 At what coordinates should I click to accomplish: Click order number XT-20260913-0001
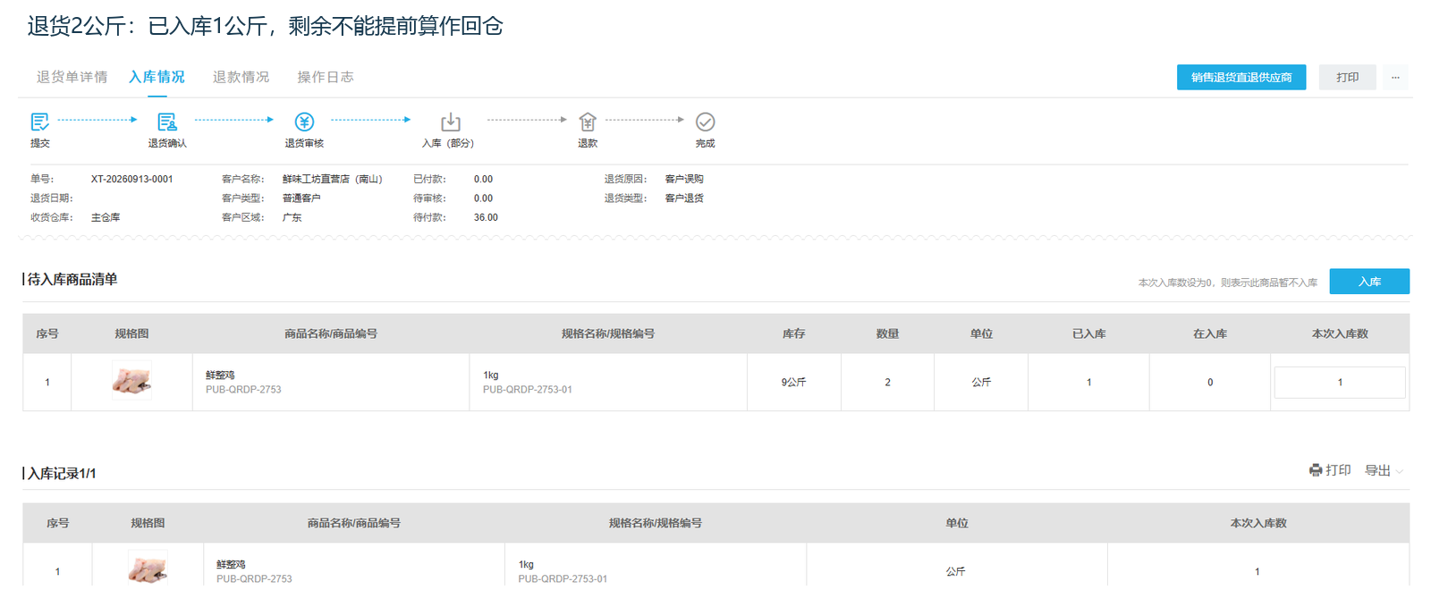[x=131, y=179]
